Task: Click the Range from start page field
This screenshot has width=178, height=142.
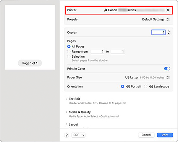Action: point(97,52)
